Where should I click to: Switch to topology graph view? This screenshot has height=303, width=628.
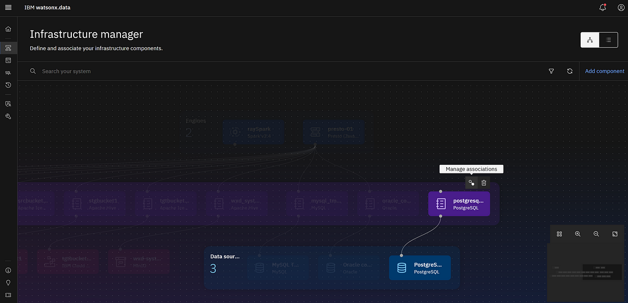pos(590,40)
